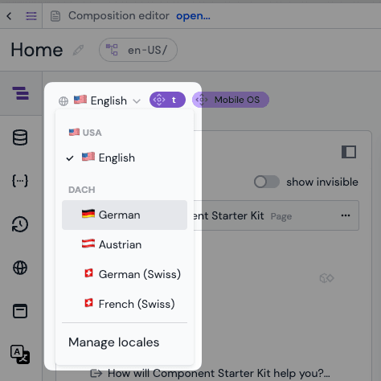Image resolution: width=381 pixels, height=381 pixels.
Task: Open the purple hamburger menu
Action: 31,16
